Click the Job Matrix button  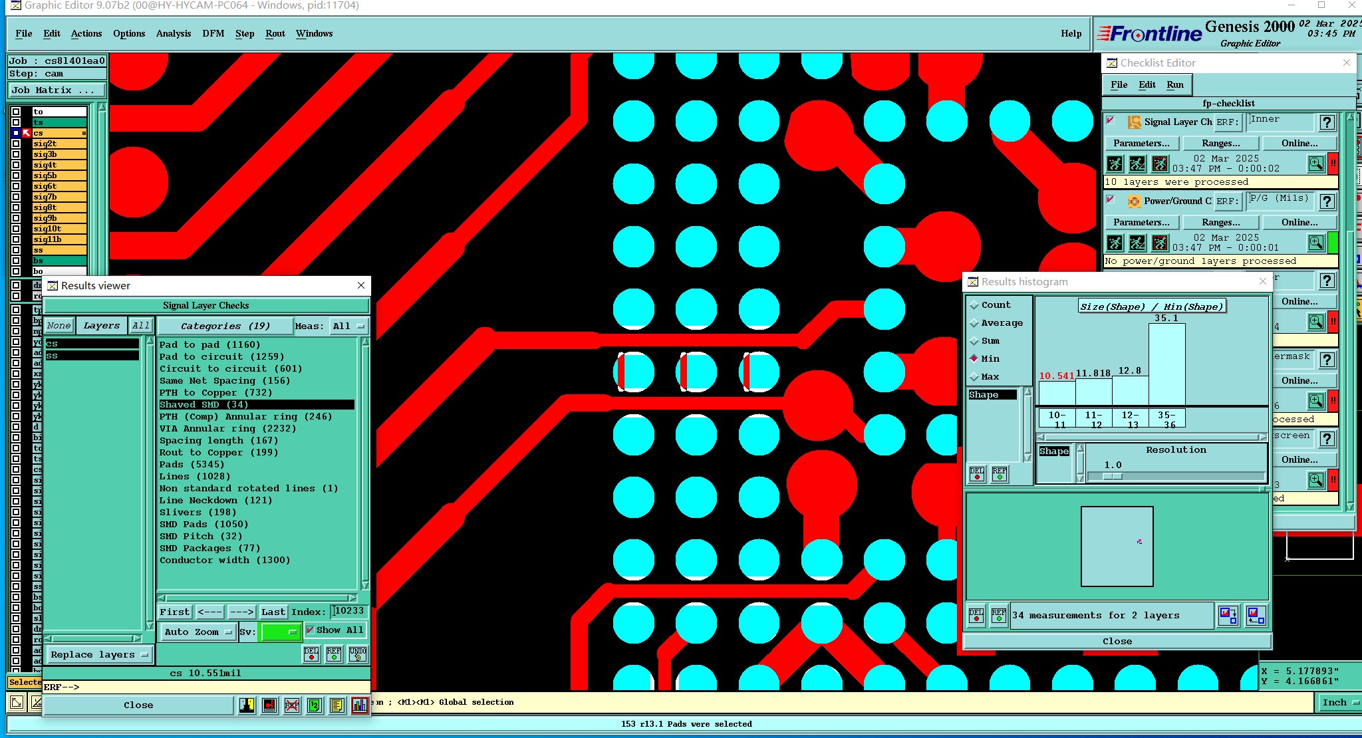pos(57,90)
